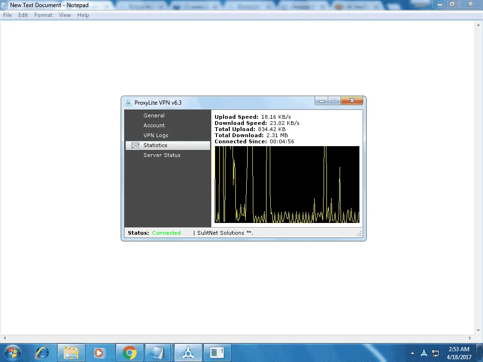The height and width of the screenshot is (362, 483).
Task: Click the ProxyLite VPN title bar logo icon
Action: pyautogui.click(x=128, y=102)
